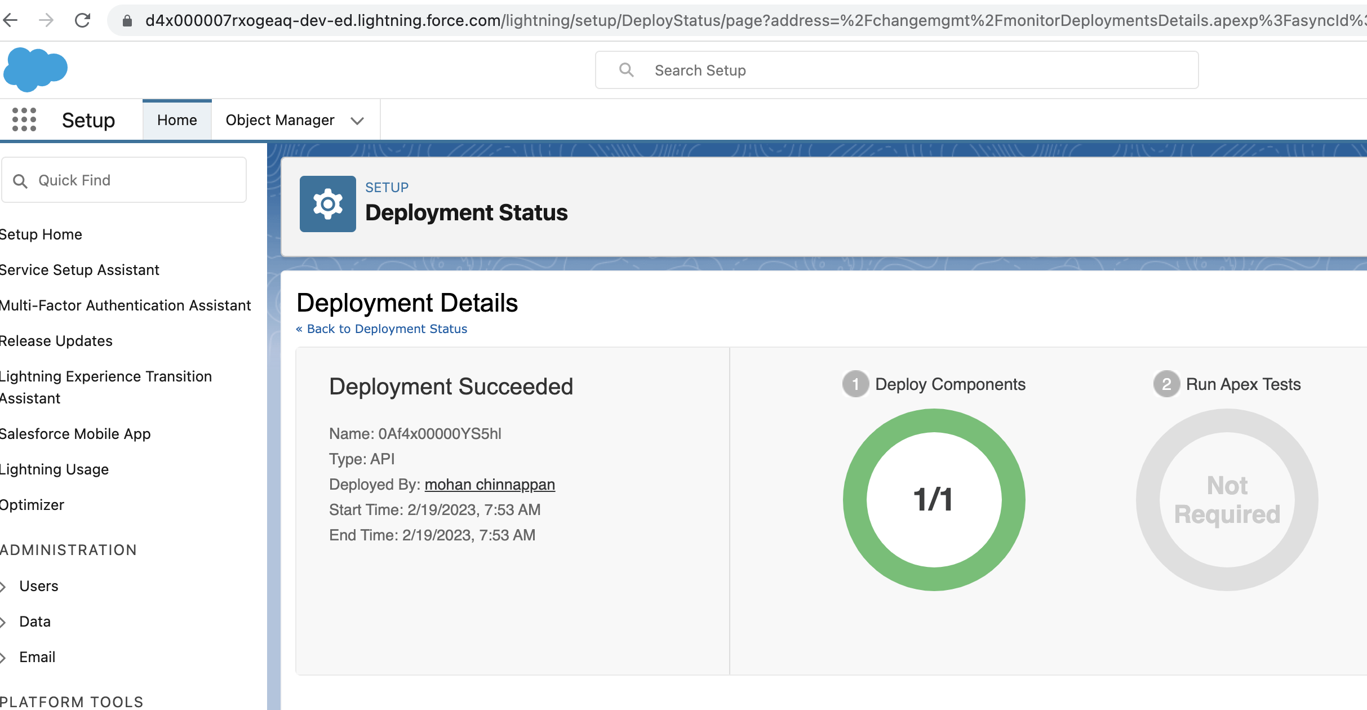The height and width of the screenshot is (710, 1367).
Task: Open Multi-Factor Authentication Assistant
Action: point(126,305)
